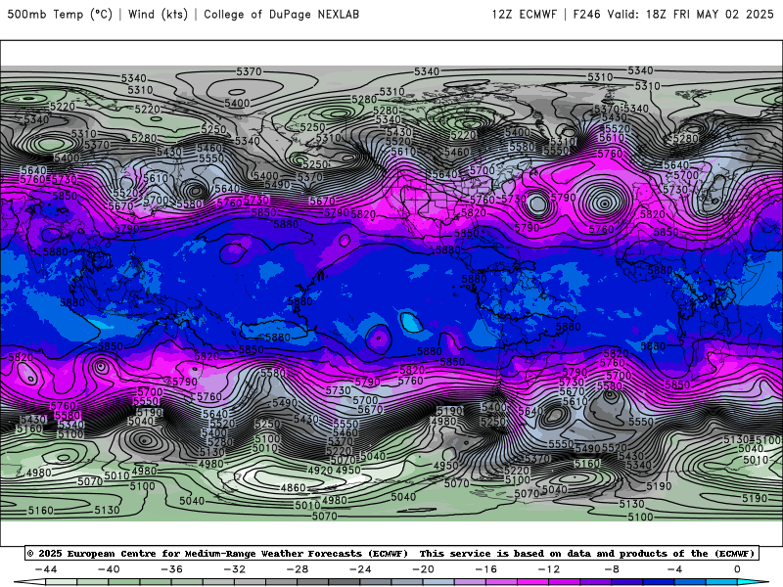
Task: Click the "Wind (kts)" header label
Action: [x=158, y=15]
